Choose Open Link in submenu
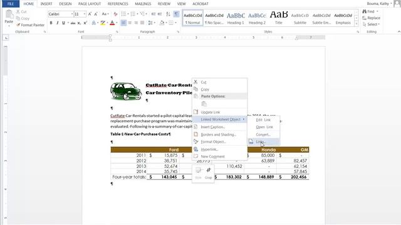The image size is (401, 225). point(264,127)
